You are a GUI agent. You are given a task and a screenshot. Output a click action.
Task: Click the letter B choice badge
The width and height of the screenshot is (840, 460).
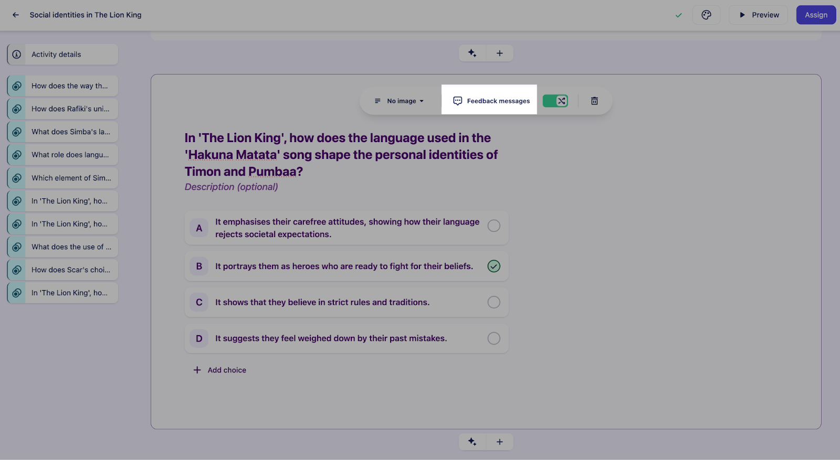[199, 266]
